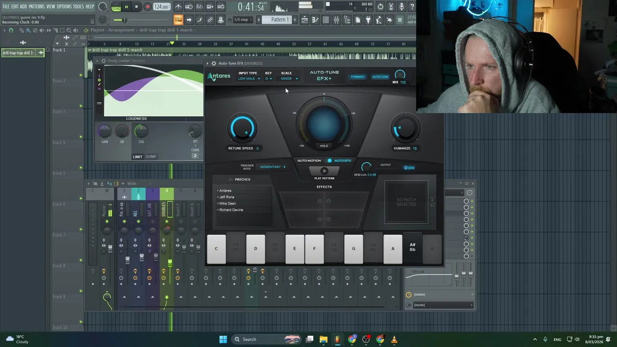617x347 pixels.
Task: Click the magnet snap icon in Playlist toolbar
Action: (x=11, y=30)
